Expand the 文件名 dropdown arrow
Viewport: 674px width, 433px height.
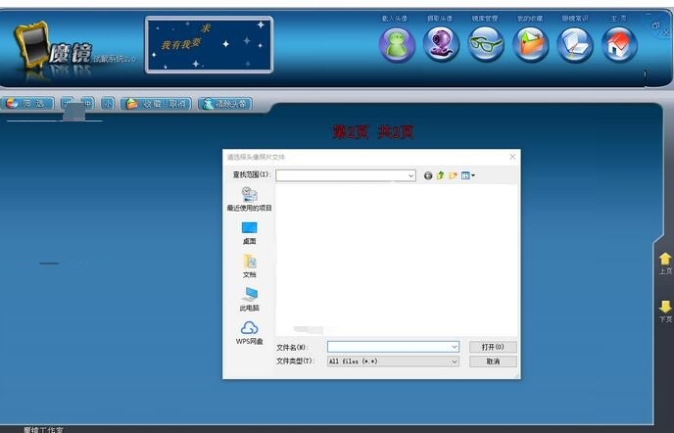point(455,347)
